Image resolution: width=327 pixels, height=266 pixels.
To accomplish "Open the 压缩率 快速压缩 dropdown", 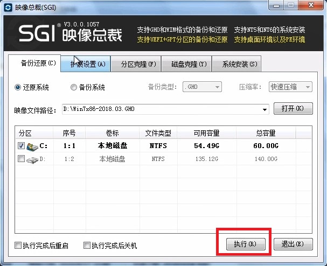I will click(290, 87).
